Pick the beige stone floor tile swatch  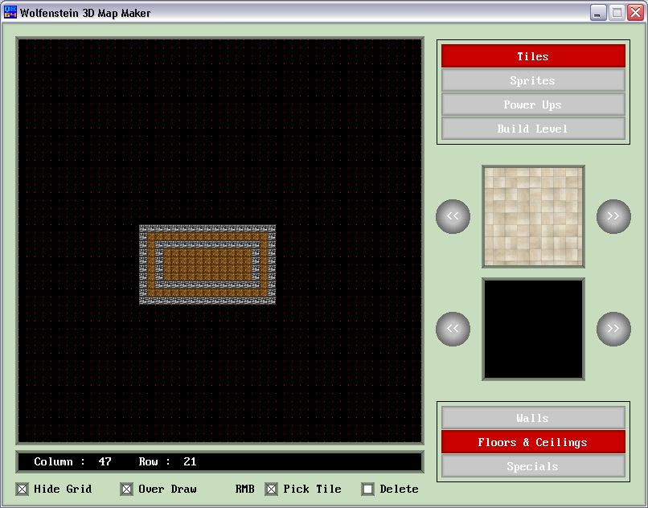[x=533, y=216]
